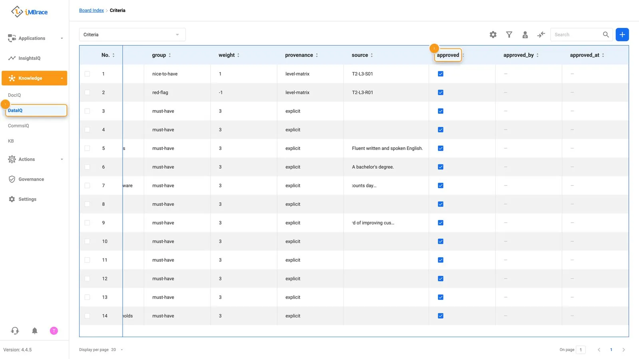
Task: Uncheck approved for row 7
Action: [441, 185]
